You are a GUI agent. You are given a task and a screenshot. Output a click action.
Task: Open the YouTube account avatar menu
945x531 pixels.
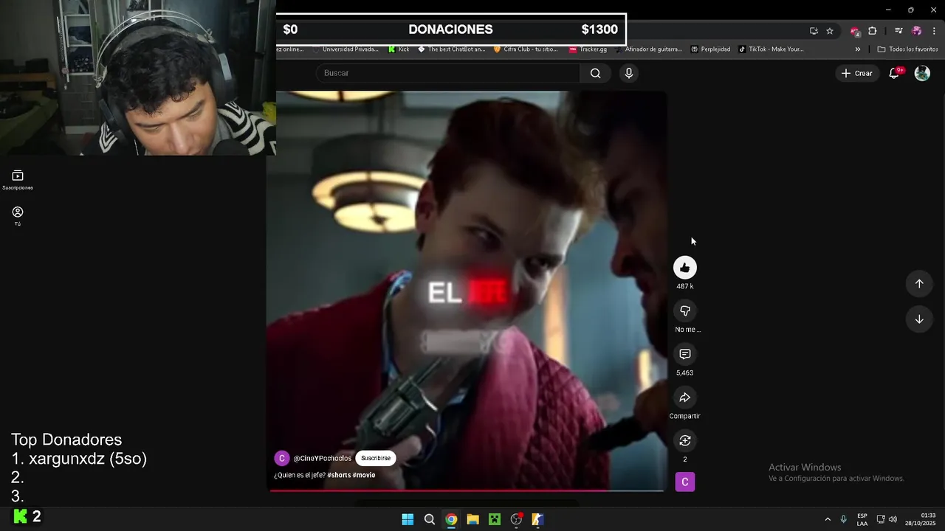coord(922,73)
